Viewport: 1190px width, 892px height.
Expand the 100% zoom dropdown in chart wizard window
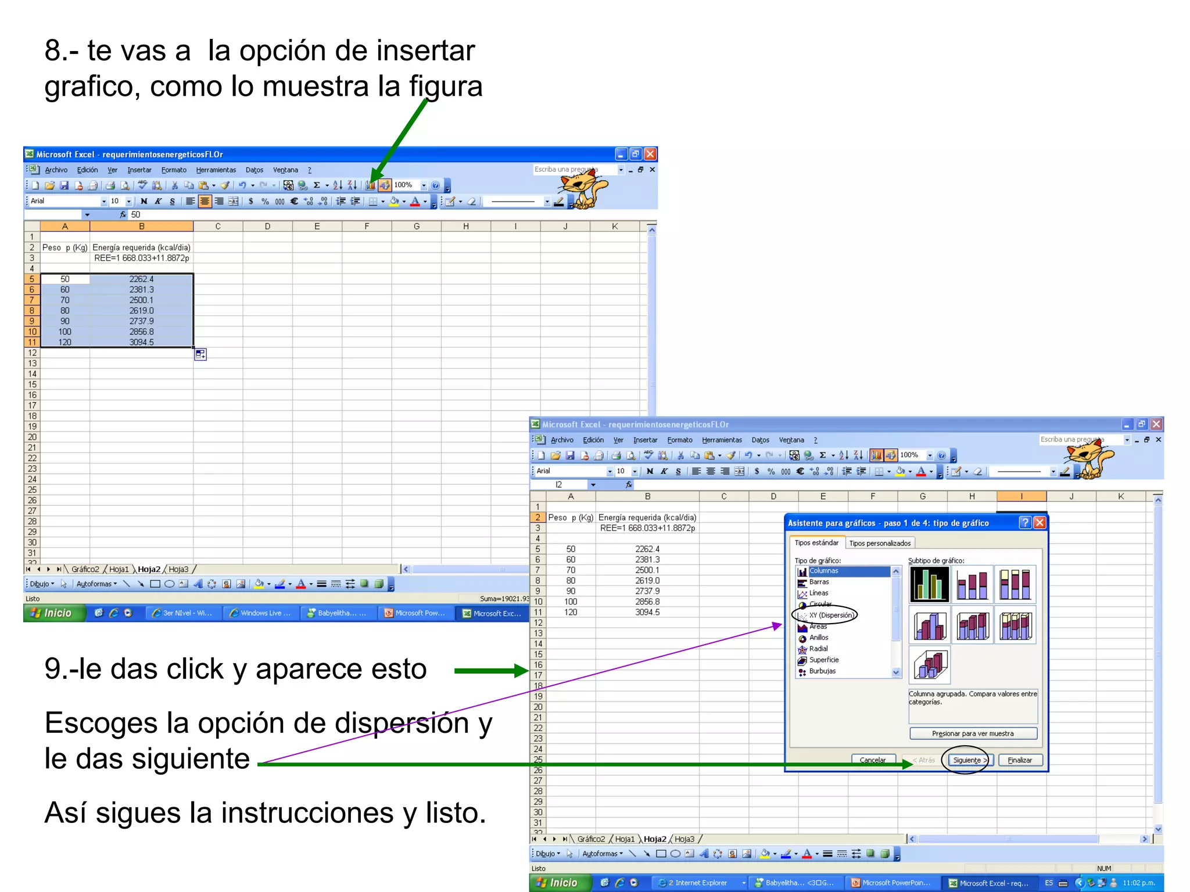pyautogui.click(x=930, y=455)
